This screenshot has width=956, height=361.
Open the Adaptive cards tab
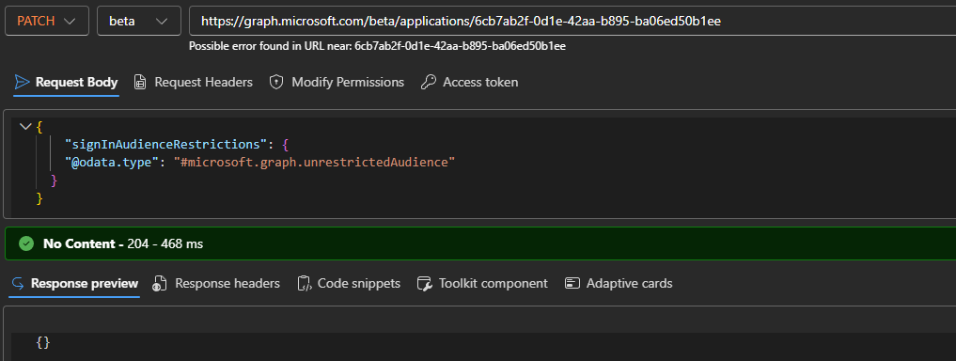(619, 284)
